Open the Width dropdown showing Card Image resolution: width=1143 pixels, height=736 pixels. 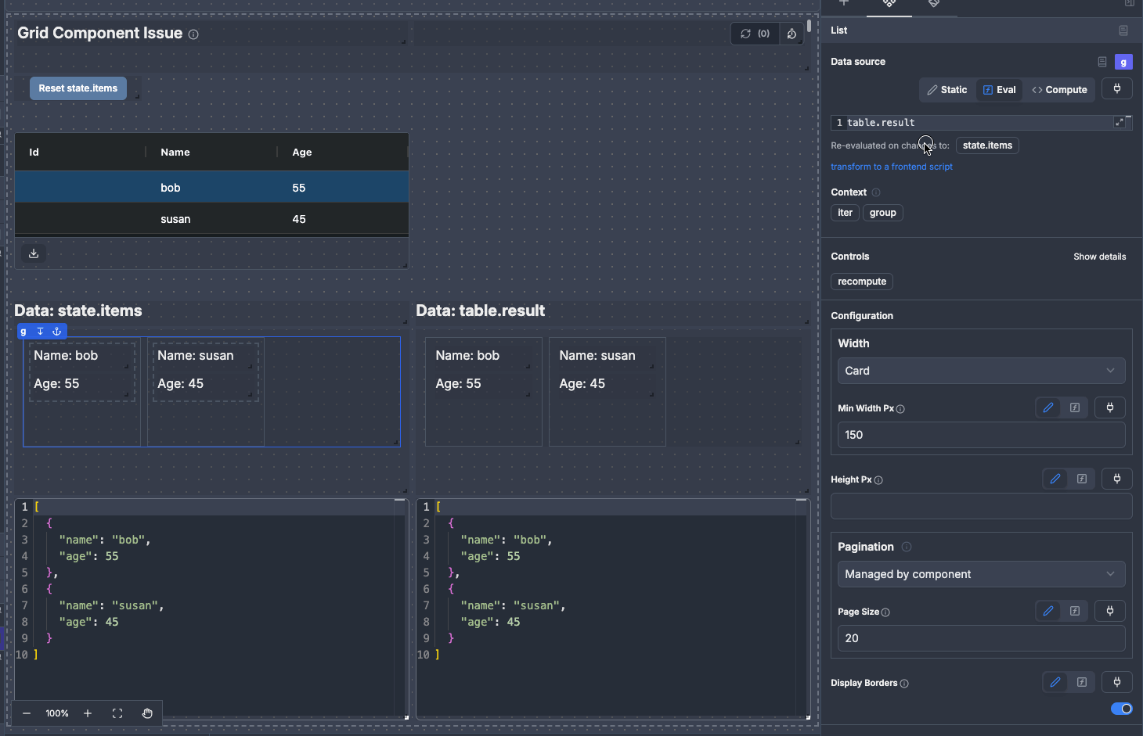point(981,371)
